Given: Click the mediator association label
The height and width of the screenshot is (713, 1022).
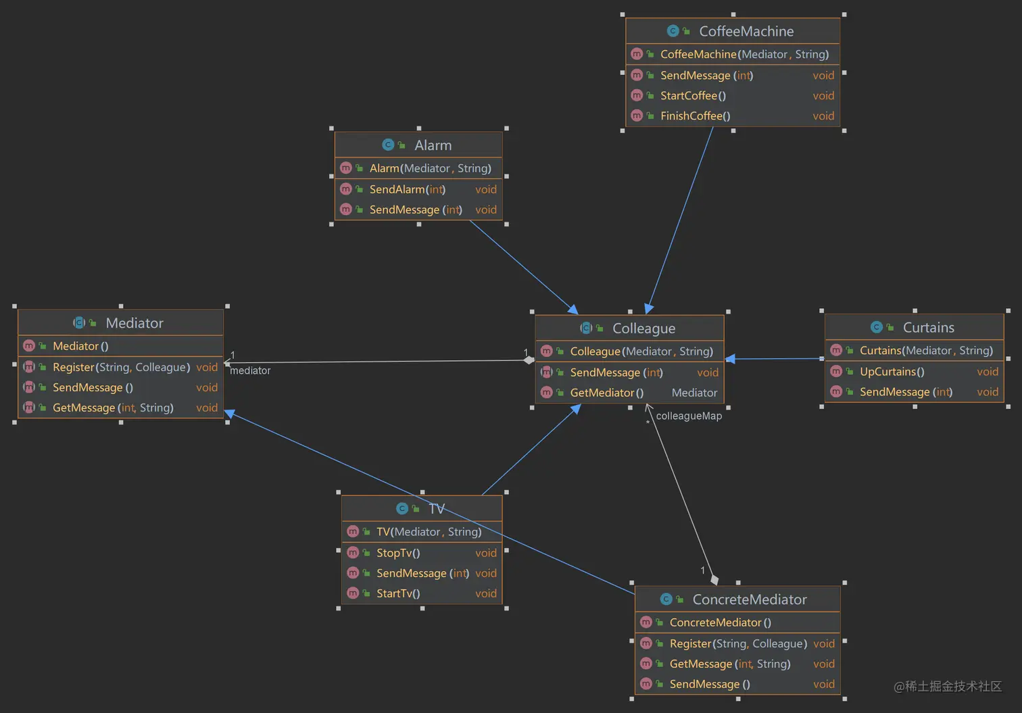Looking at the screenshot, I should (x=250, y=370).
